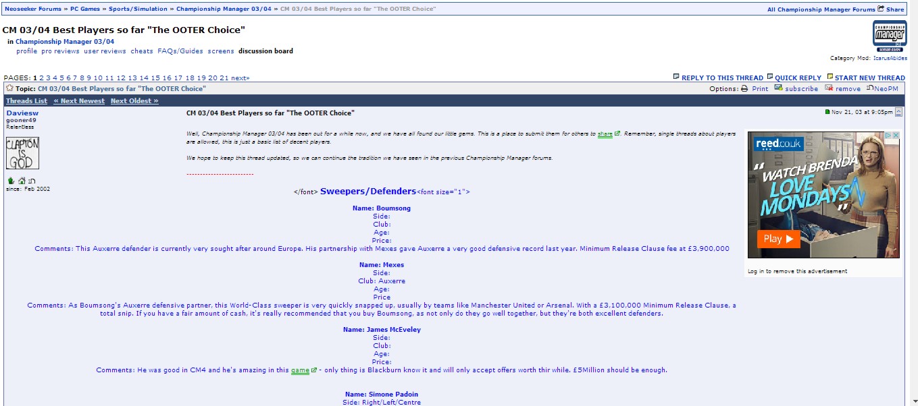Click the green post status icon by date
918x406 pixels.
pos(827,112)
